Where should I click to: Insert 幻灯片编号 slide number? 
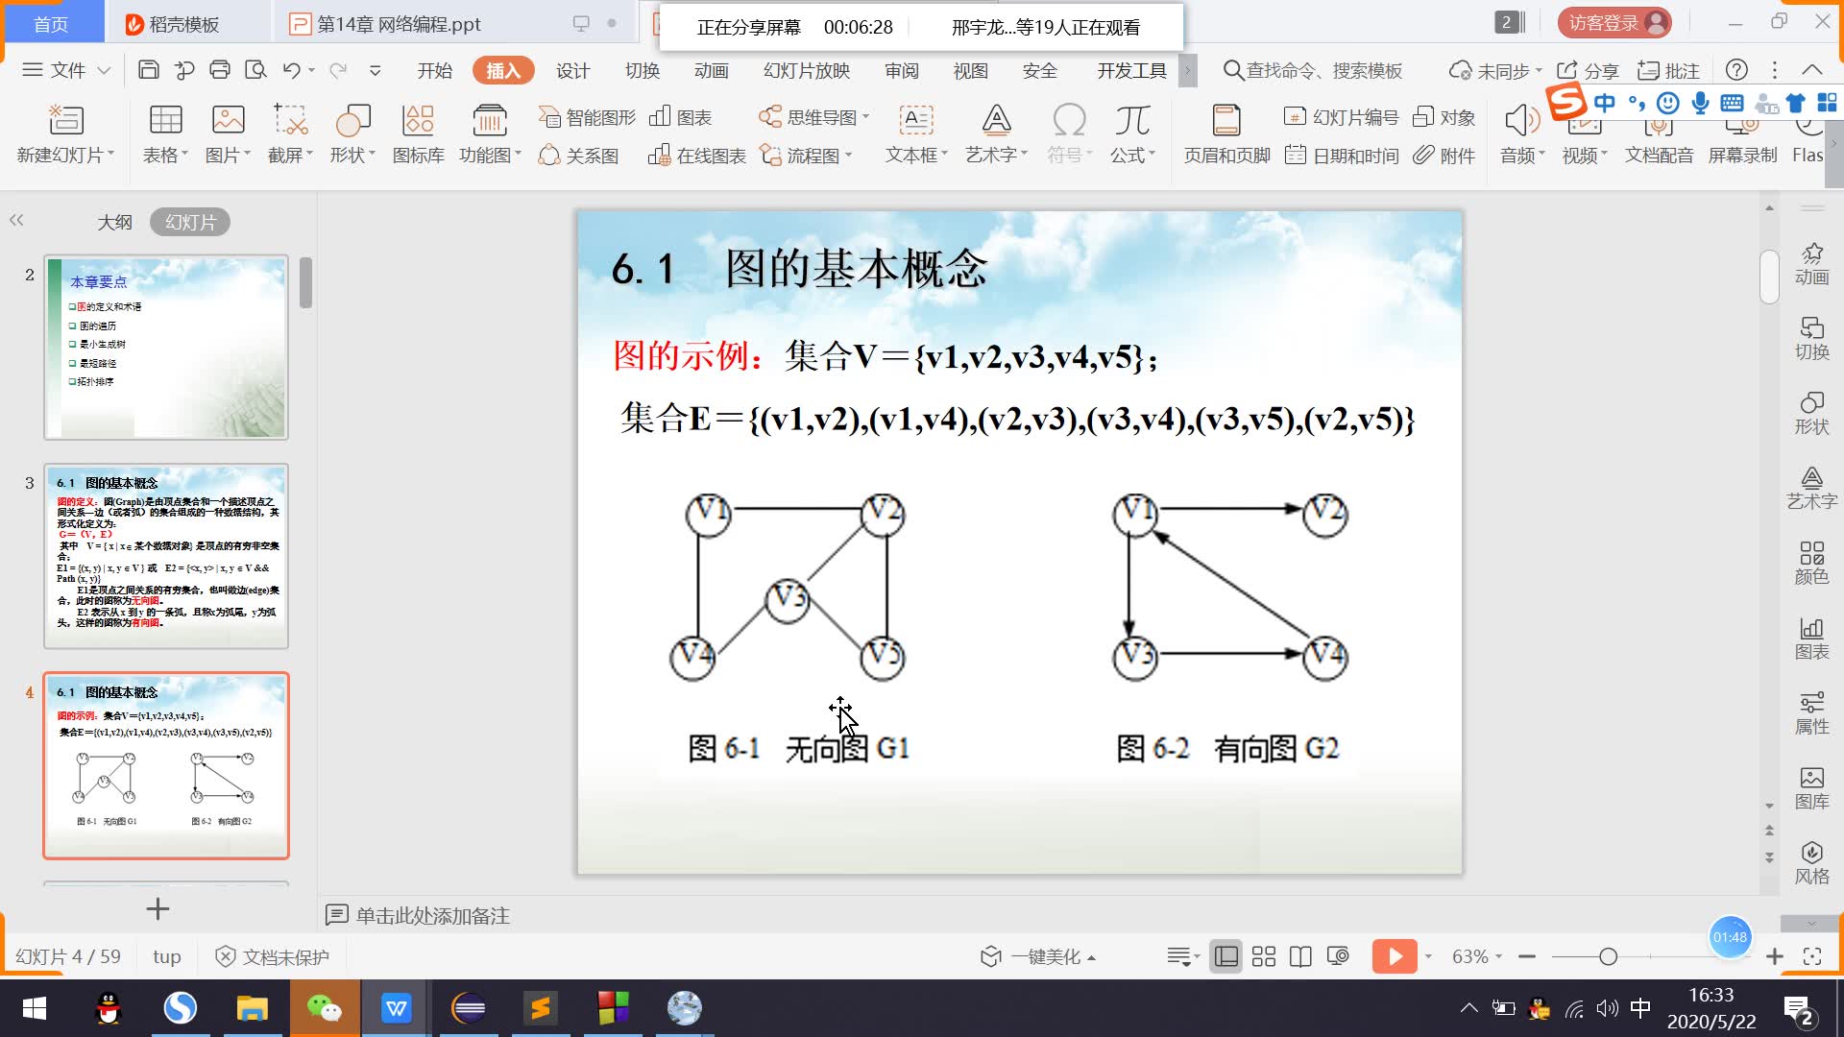pos(1341,117)
